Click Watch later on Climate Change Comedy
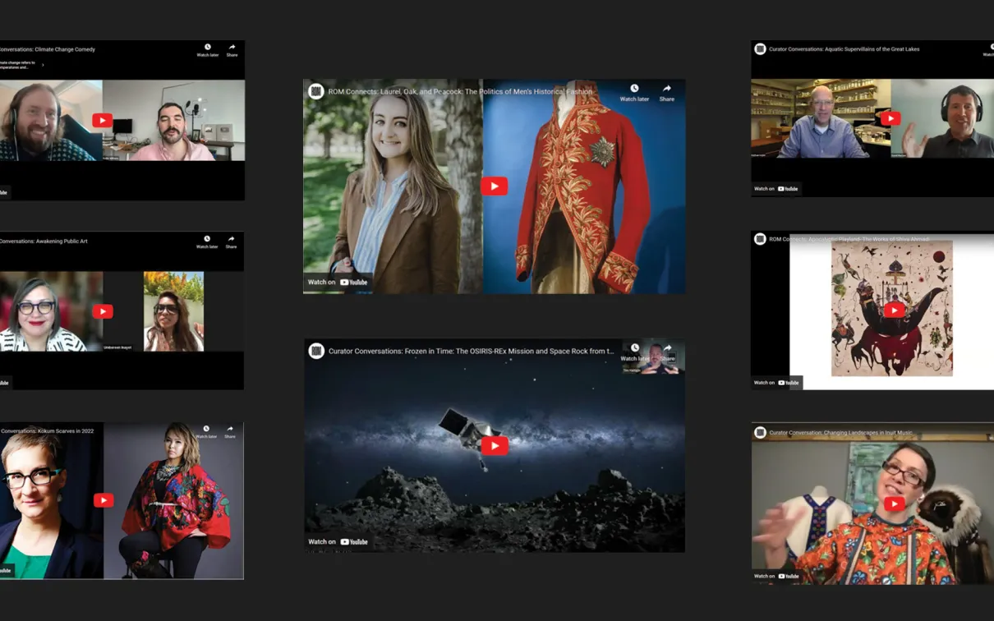This screenshot has height=621, width=994. pos(207,50)
